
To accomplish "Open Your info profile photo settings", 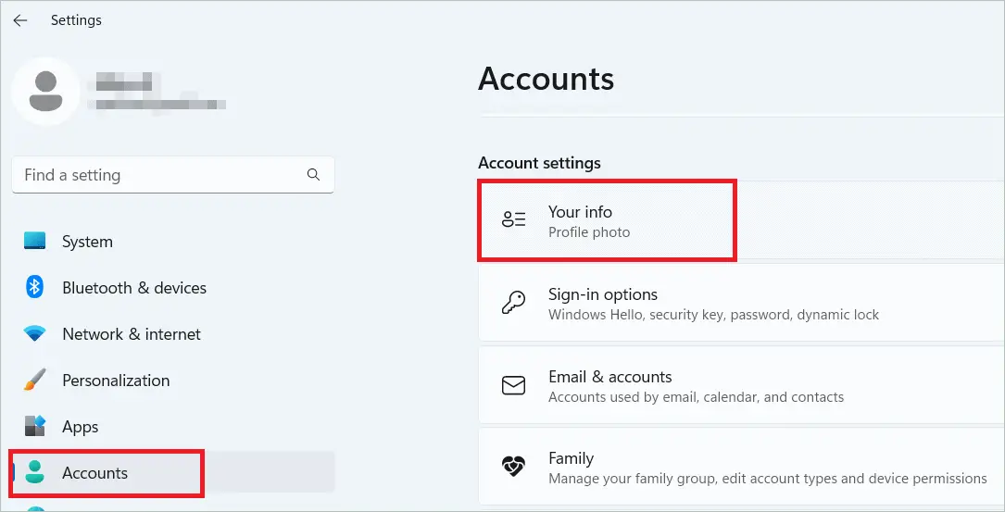I will 742,220.
